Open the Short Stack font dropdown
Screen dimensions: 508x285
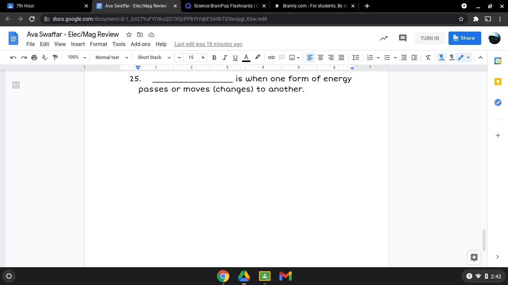click(x=154, y=58)
